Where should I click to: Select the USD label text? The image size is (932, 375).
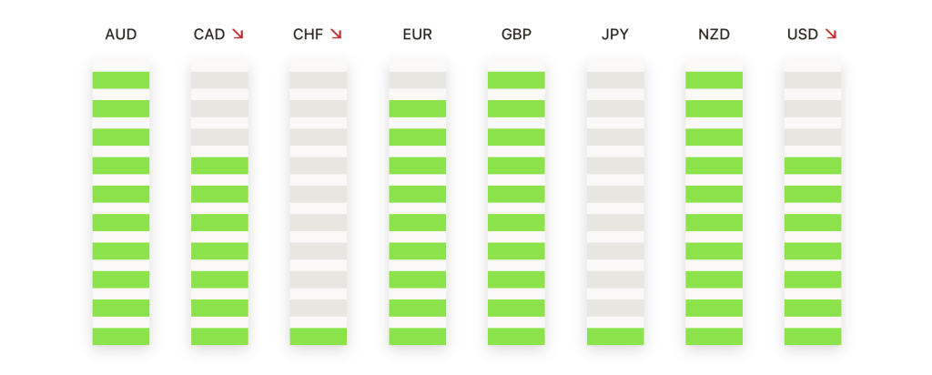click(x=802, y=35)
